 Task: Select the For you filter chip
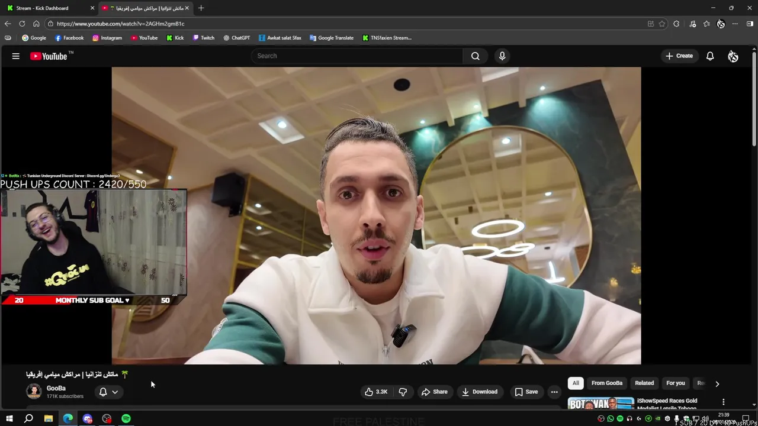click(675, 383)
